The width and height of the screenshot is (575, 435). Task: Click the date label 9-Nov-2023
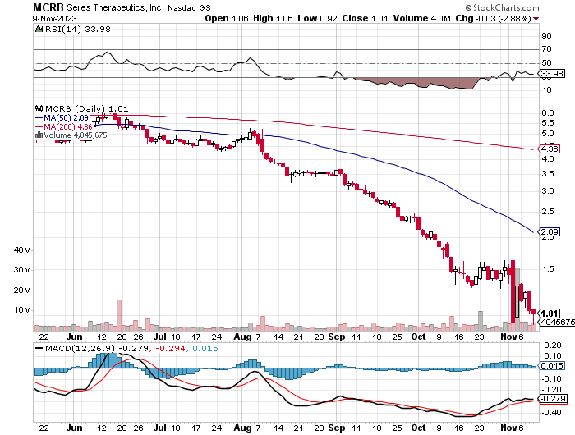[x=55, y=18]
